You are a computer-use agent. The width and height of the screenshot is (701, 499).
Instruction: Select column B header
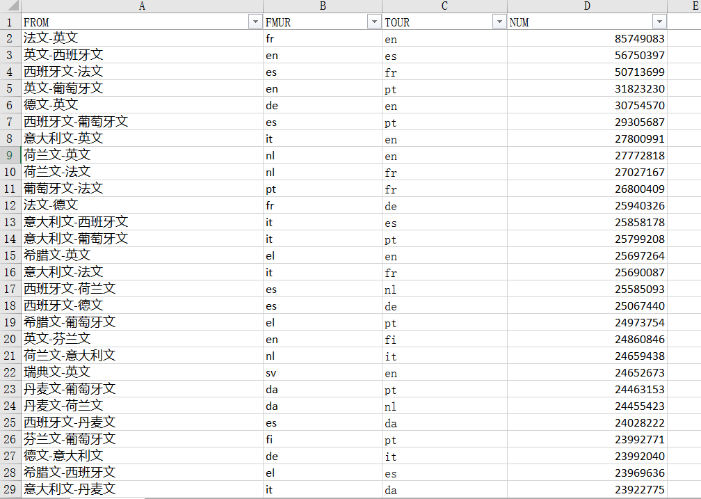click(323, 6)
